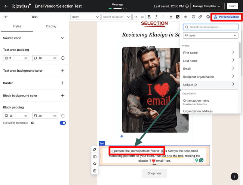
Task: Open the help question mark button
Action: (x=234, y=177)
